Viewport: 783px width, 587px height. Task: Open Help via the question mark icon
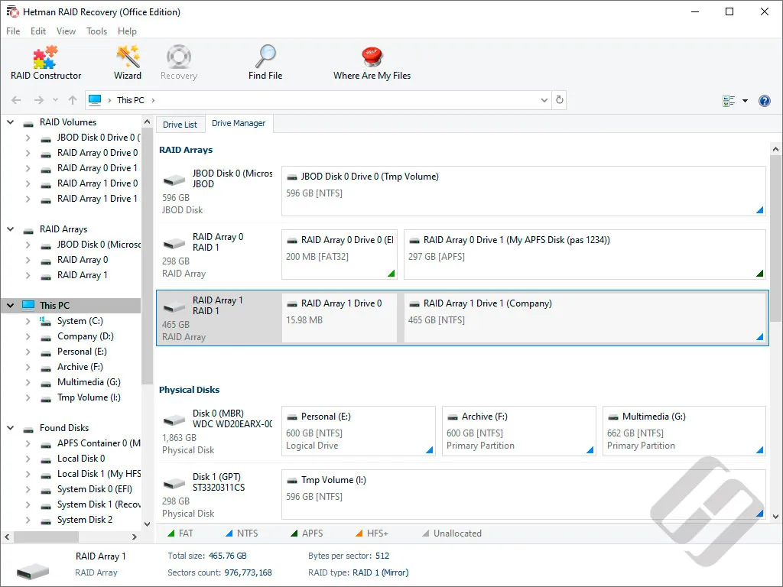tap(765, 100)
